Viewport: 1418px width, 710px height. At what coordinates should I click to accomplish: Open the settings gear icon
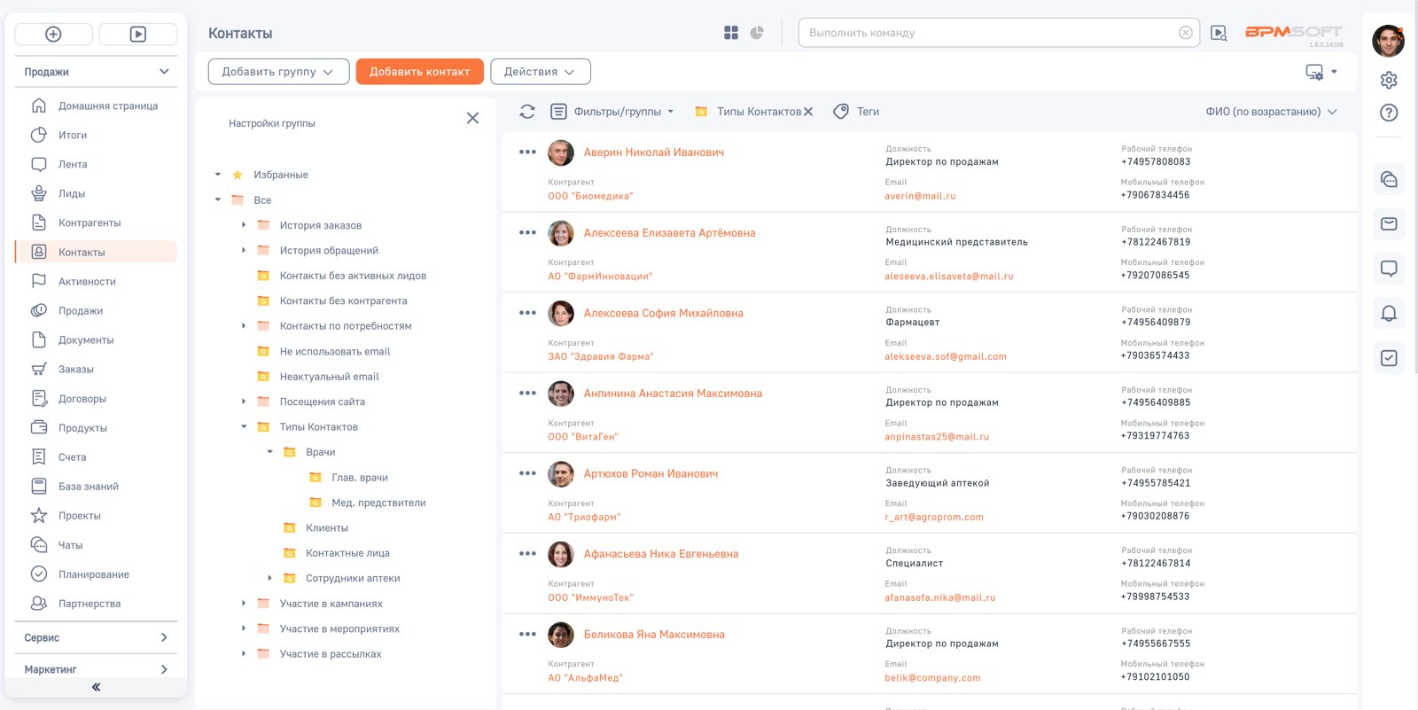point(1389,80)
